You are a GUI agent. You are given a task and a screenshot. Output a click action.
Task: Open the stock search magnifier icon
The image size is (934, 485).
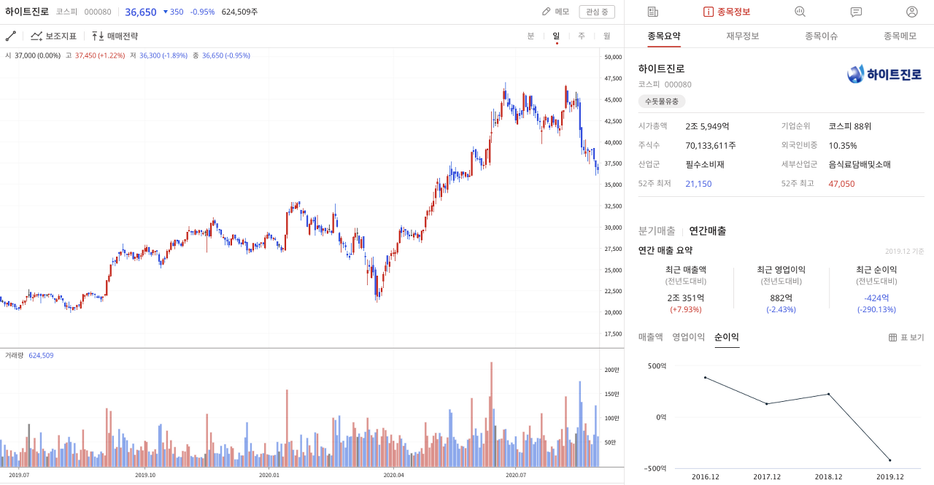pos(800,12)
